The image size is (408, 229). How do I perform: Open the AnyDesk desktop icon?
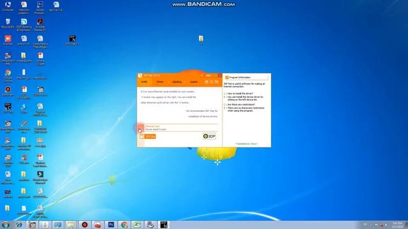click(x=8, y=40)
